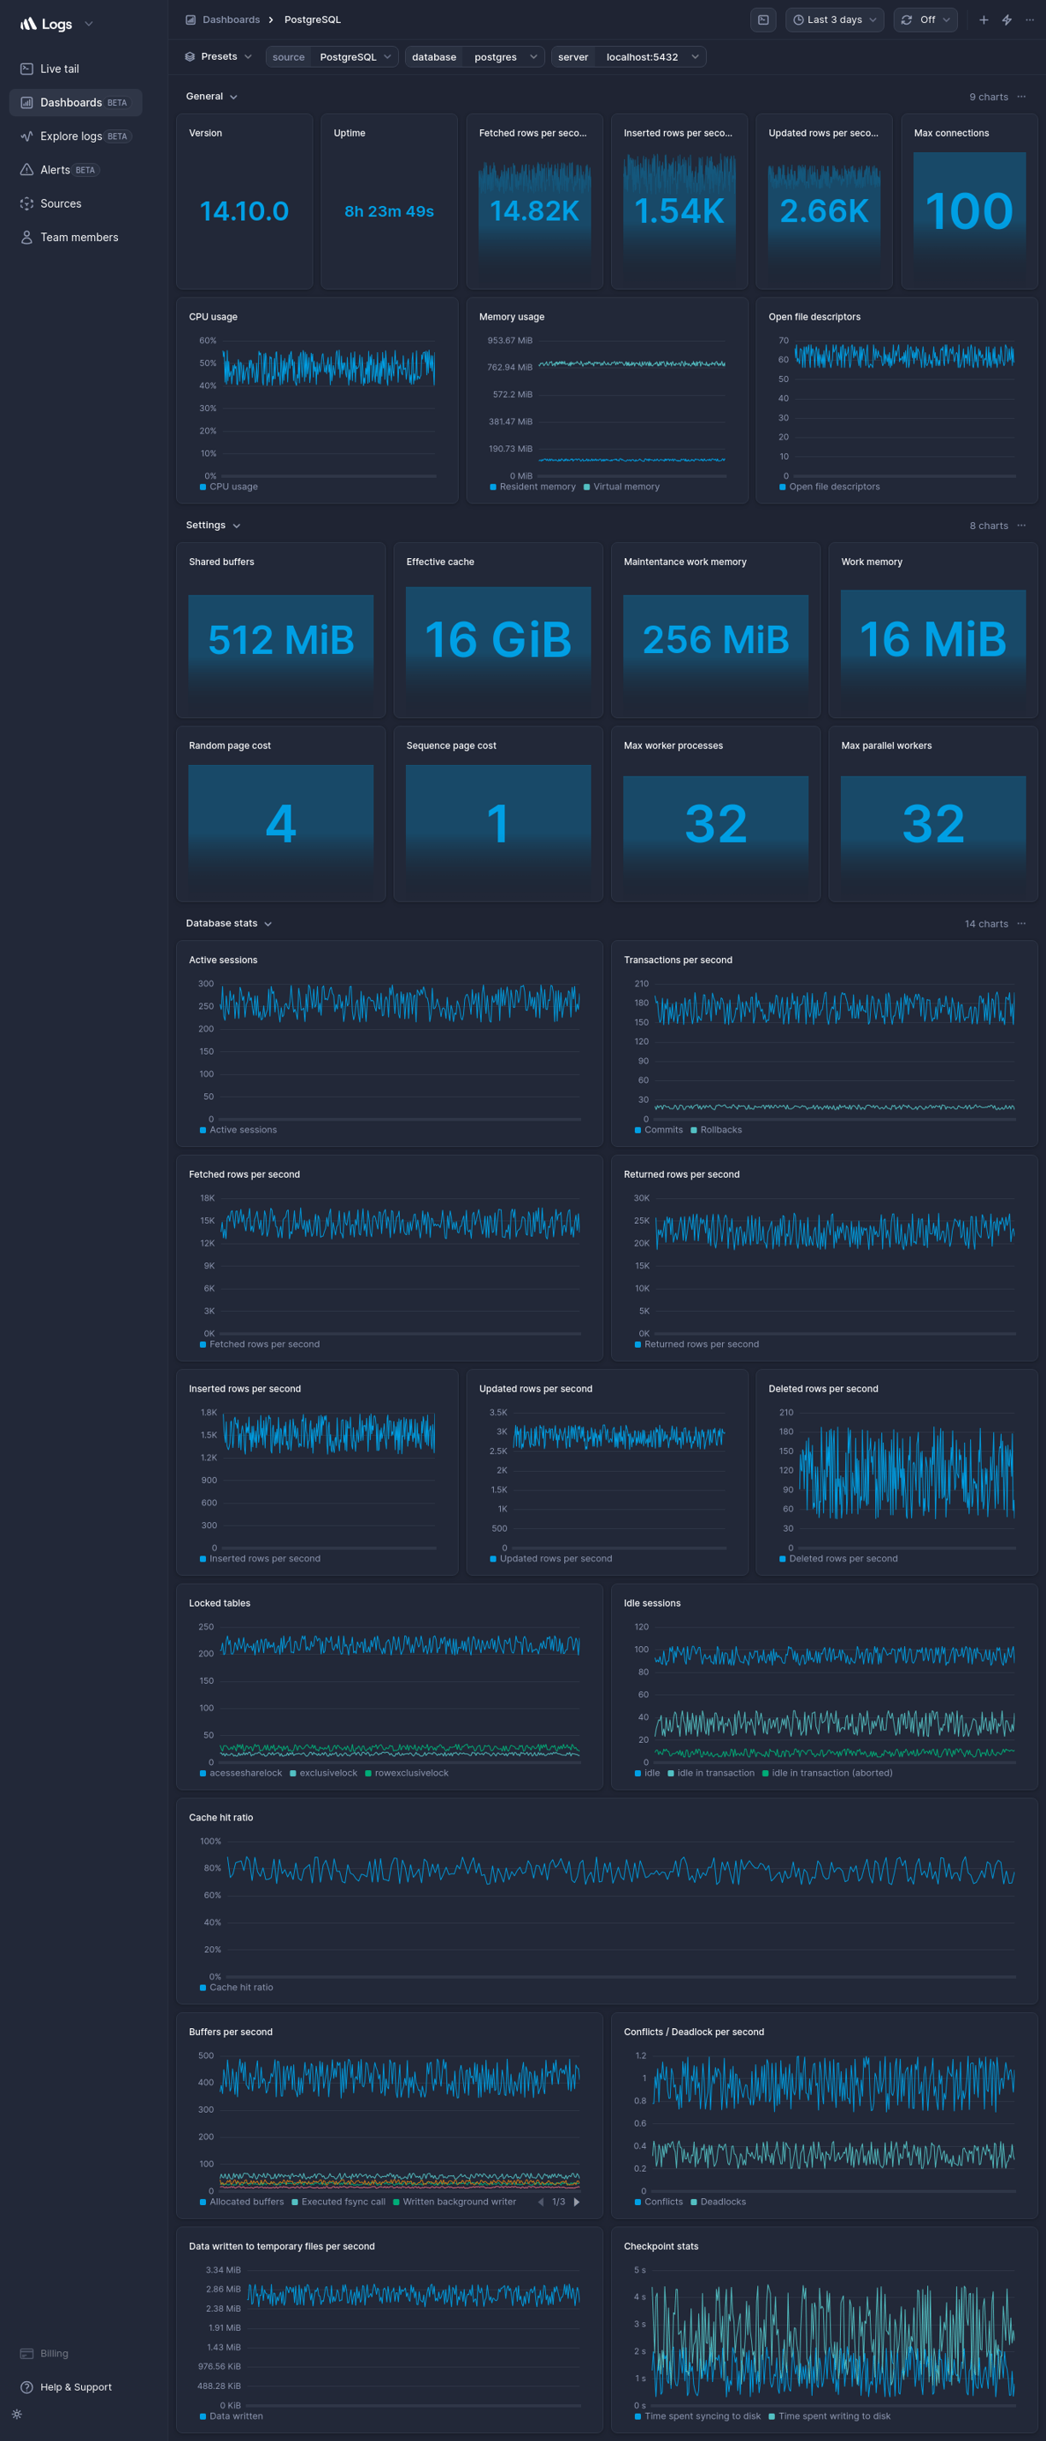Toggle the CPU usage legend series
This screenshot has height=2441, width=1046.
pos(228,487)
